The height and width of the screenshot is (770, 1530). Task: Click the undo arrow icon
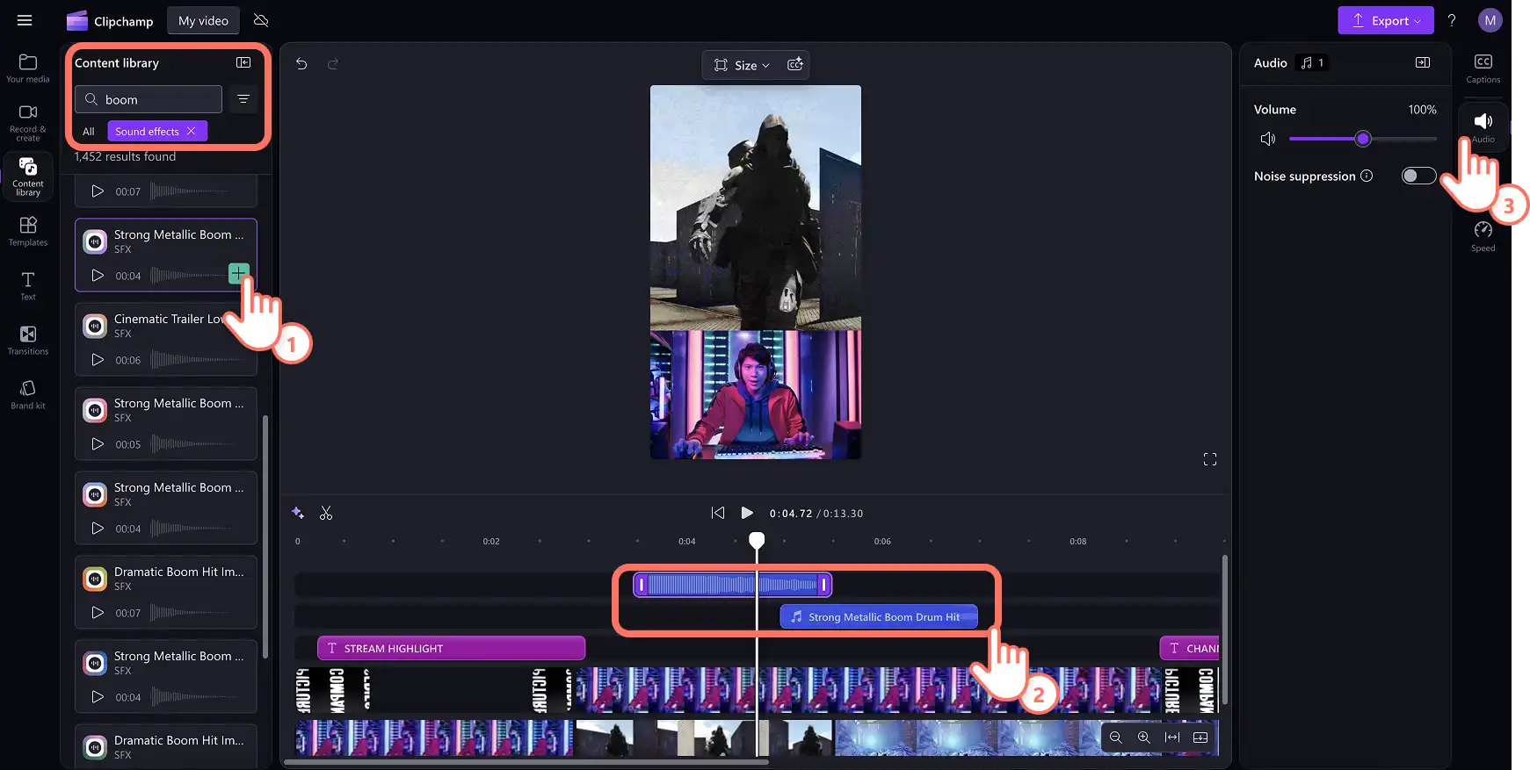(x=301, y=64)
